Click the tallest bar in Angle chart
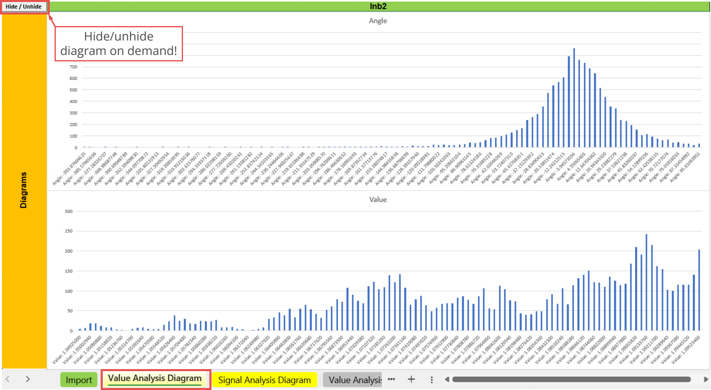This screenshot has width=711, height=390. pyautogui.click(x=574, y=98)
